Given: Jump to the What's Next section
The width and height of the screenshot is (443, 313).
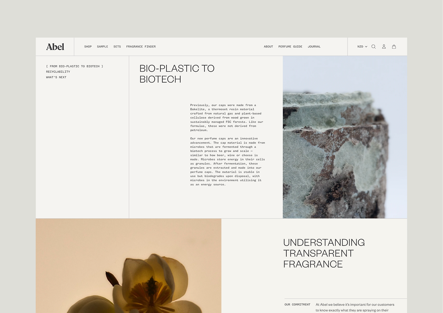Looking at the screenshot, I should (56, 77).
